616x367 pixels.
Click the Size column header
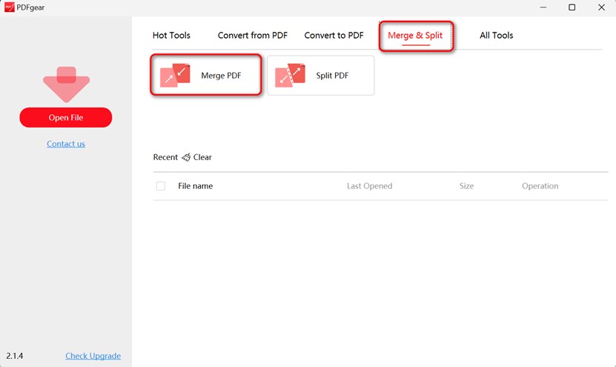pos(467,186)
